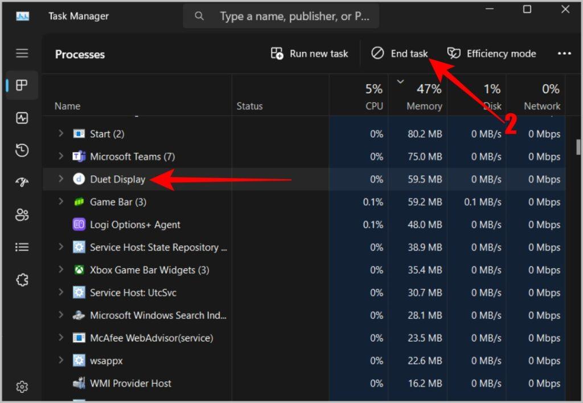Click the Start process icon
Viewport: 583px width, 403px height.
tap(79, 134)
